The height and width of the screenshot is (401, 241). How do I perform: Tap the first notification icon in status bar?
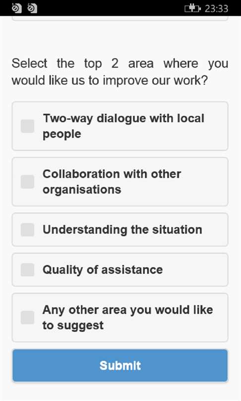[17, 8]
